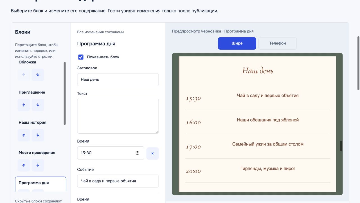Viewport: 360px width, 203px height.
Task: Click the 16:00 time in preview
Action: [x=193, y=123]
